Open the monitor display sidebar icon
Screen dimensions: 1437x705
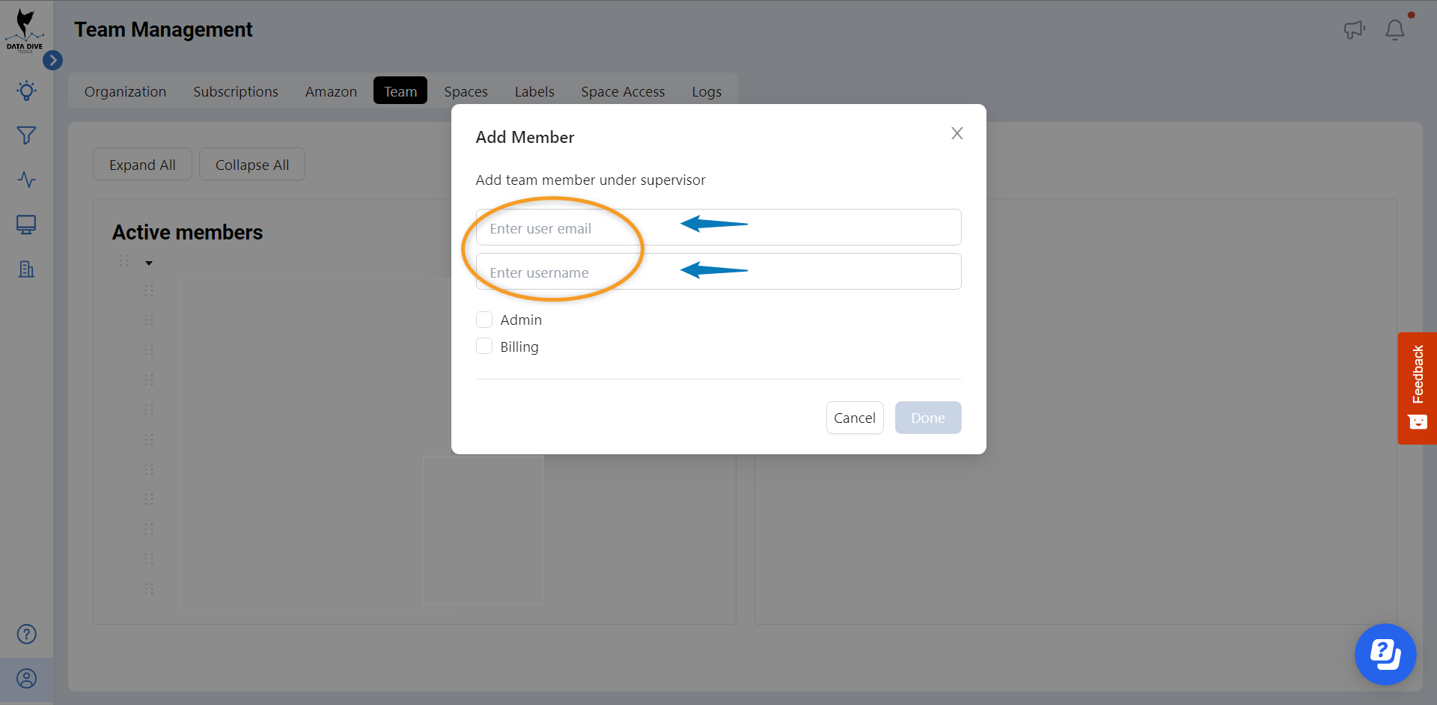coord(26,225)
